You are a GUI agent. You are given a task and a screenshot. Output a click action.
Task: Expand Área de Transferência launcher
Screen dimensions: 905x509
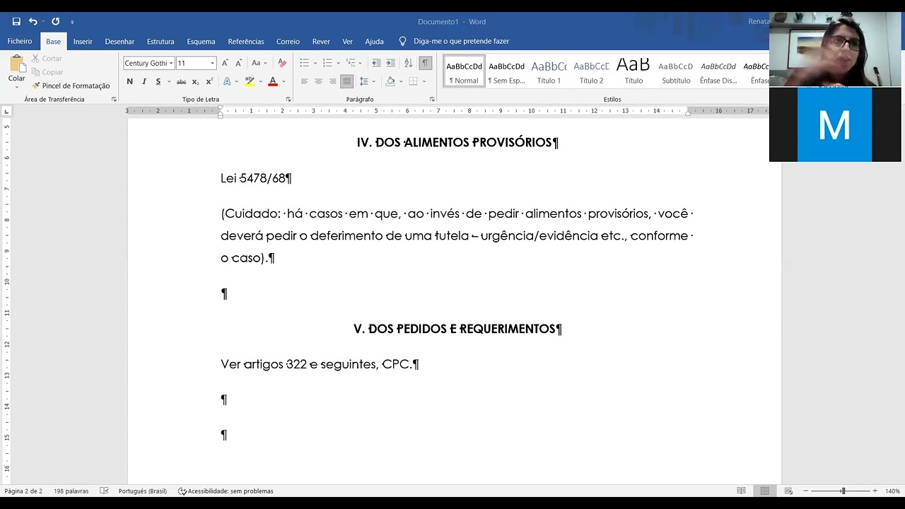click(114, 100)
